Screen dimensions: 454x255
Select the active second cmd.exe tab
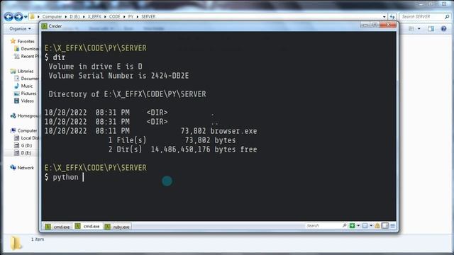click(87, 226)
